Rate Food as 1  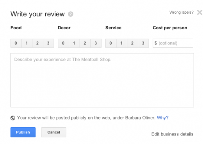tap(27, 43)
